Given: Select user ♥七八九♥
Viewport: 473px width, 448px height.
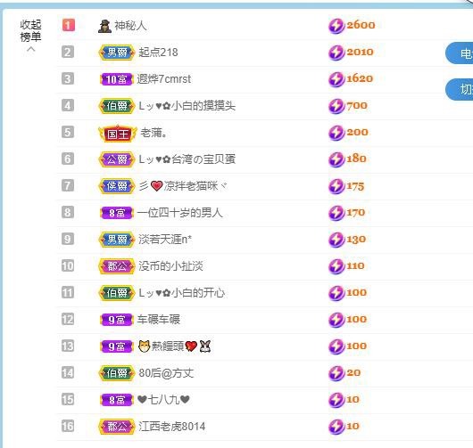Looking at the screenshot, I should [x=163, y=400].
